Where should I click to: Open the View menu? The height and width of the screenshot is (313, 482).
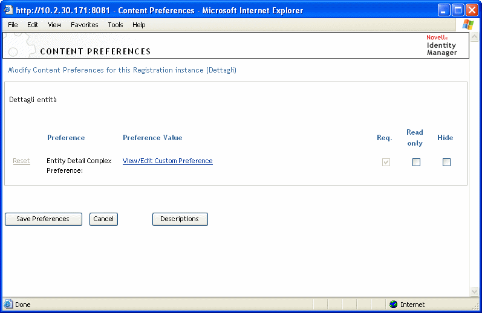pos(54,25)
